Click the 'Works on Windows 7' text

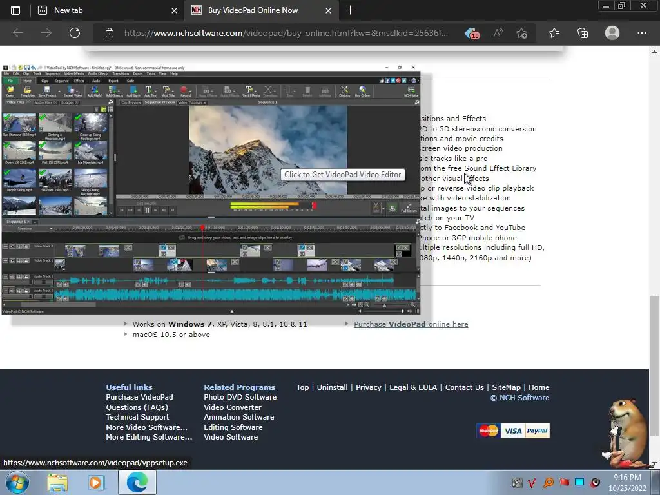click(172, 324)
